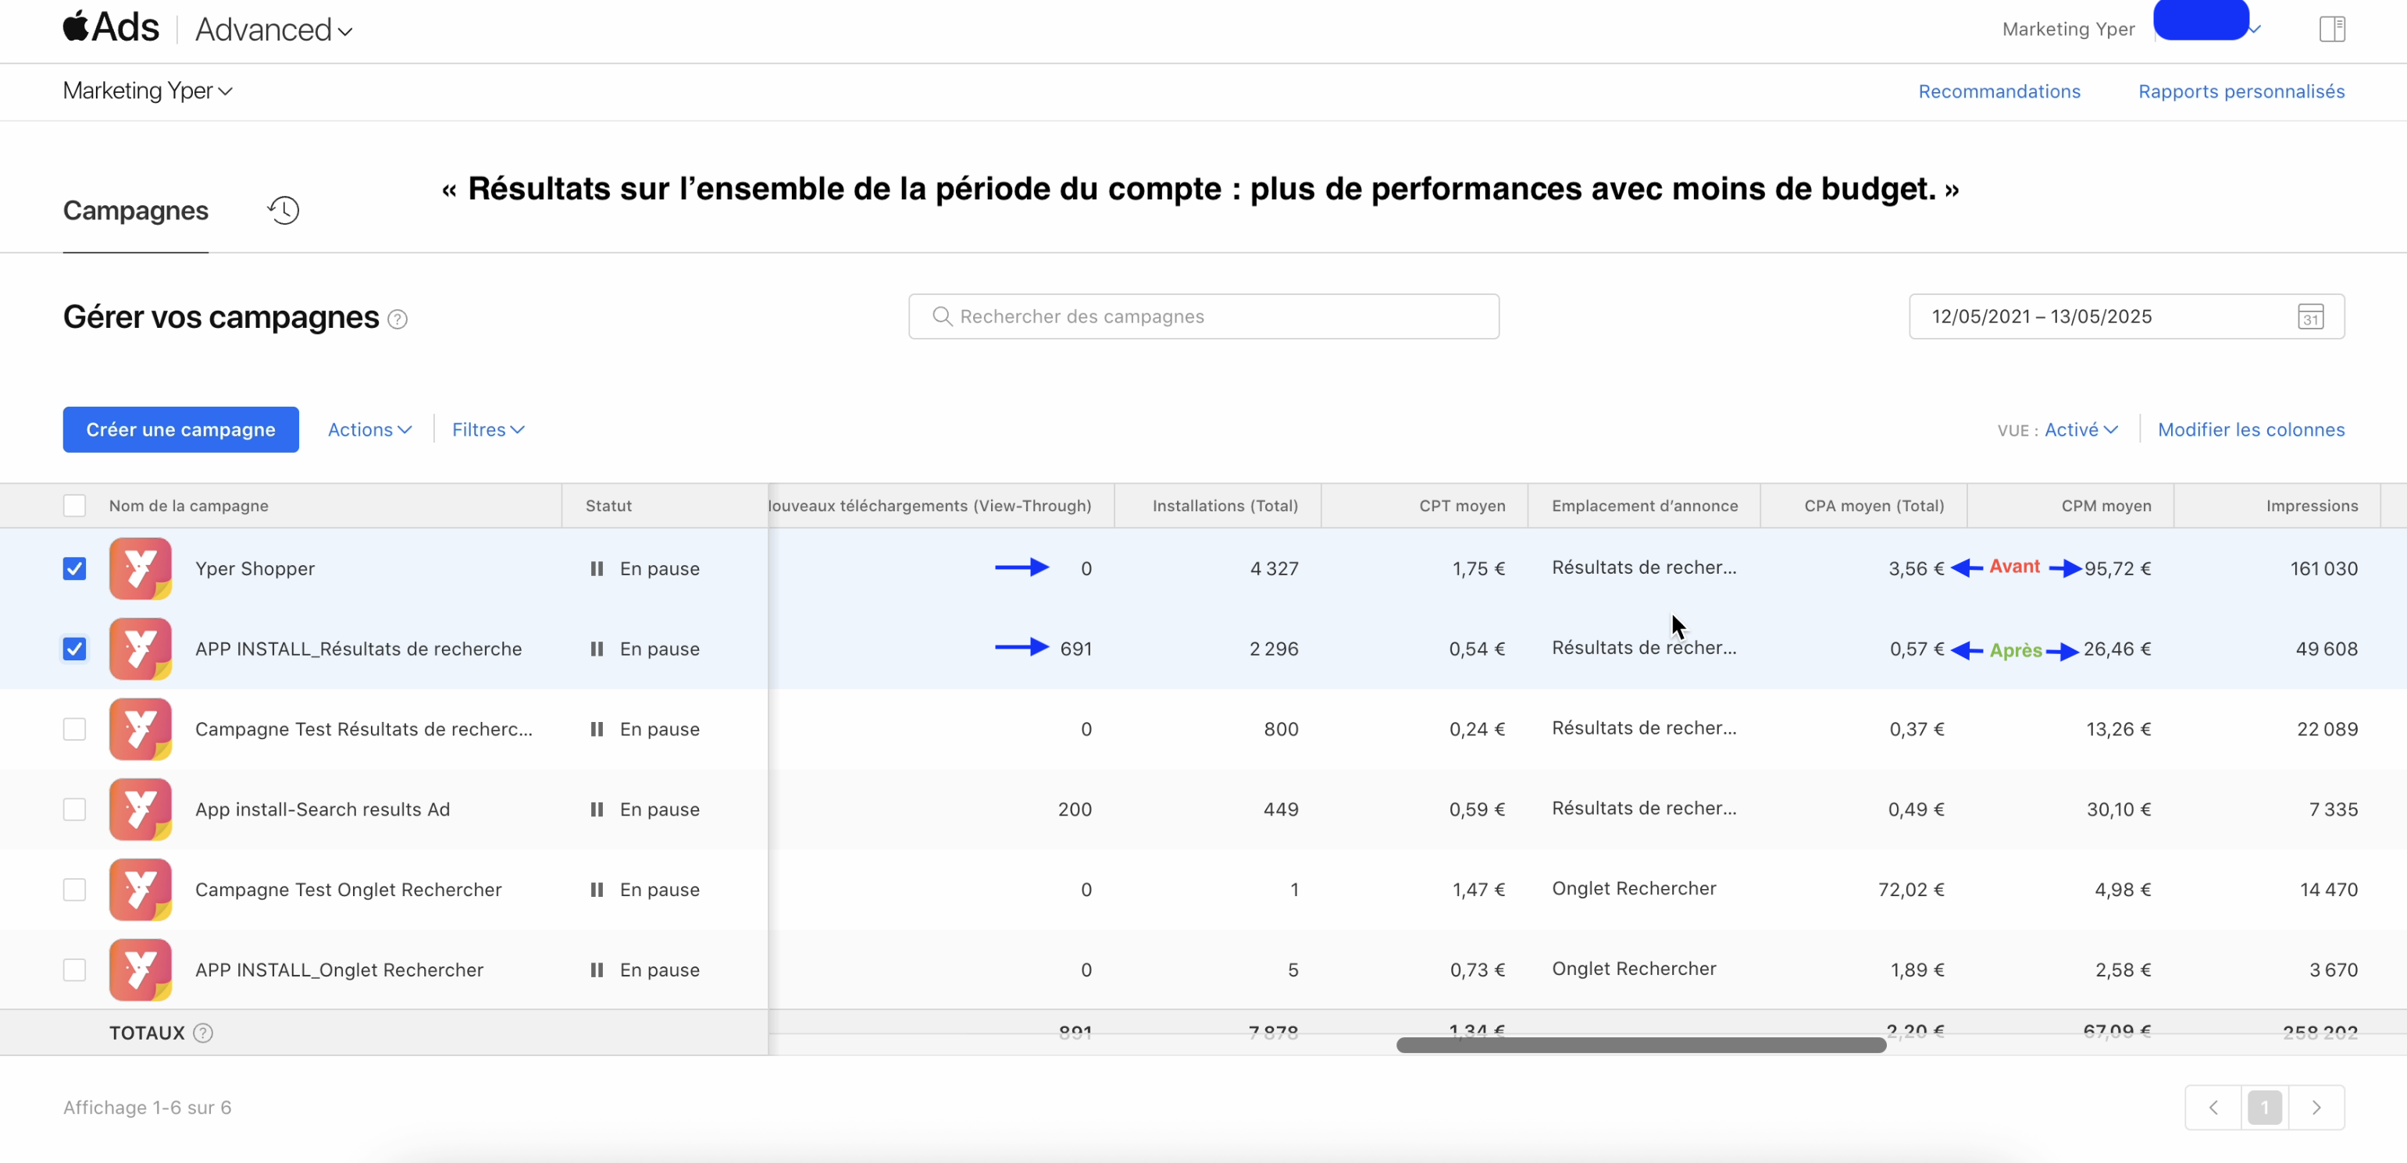Sort by Impressions column header
This screenshot has width=2407, height=1163.
click(2312, 505)
